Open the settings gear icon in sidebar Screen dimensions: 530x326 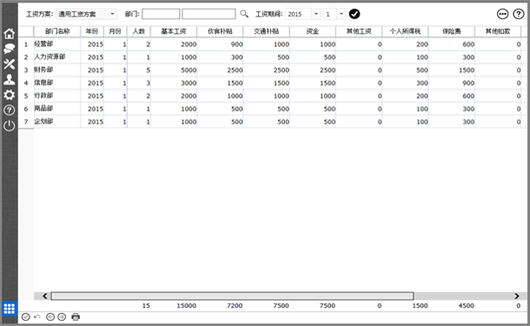10,95
